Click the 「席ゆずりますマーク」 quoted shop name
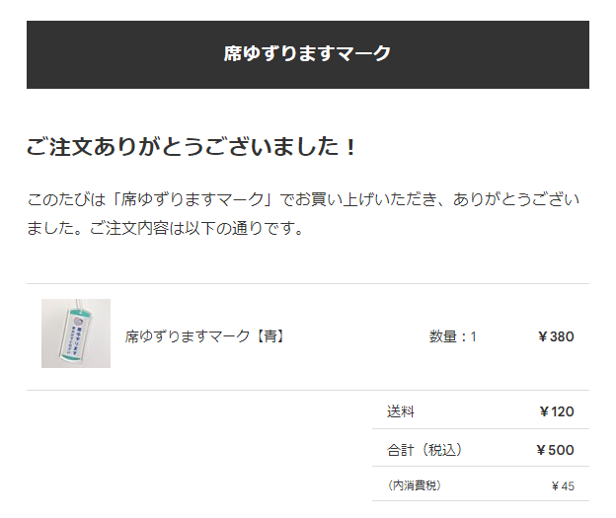 click(192, 199)
